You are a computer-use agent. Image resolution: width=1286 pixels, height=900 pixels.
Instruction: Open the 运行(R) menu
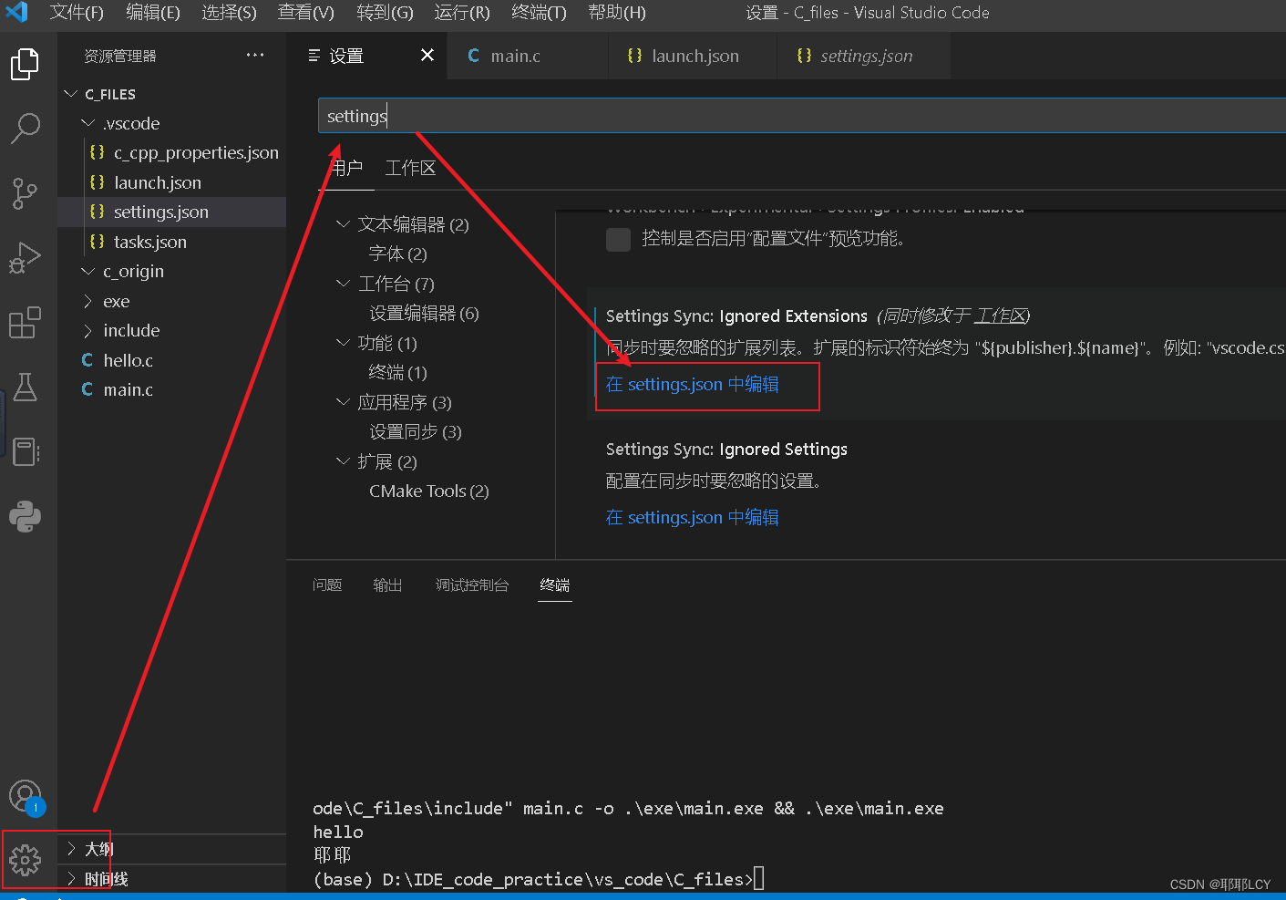click(x=462, y=13)
